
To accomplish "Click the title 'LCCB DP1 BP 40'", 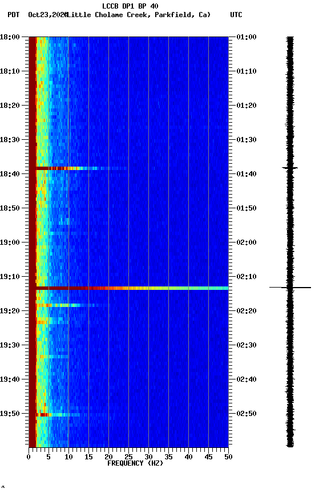I will click(x=130, y=6).
